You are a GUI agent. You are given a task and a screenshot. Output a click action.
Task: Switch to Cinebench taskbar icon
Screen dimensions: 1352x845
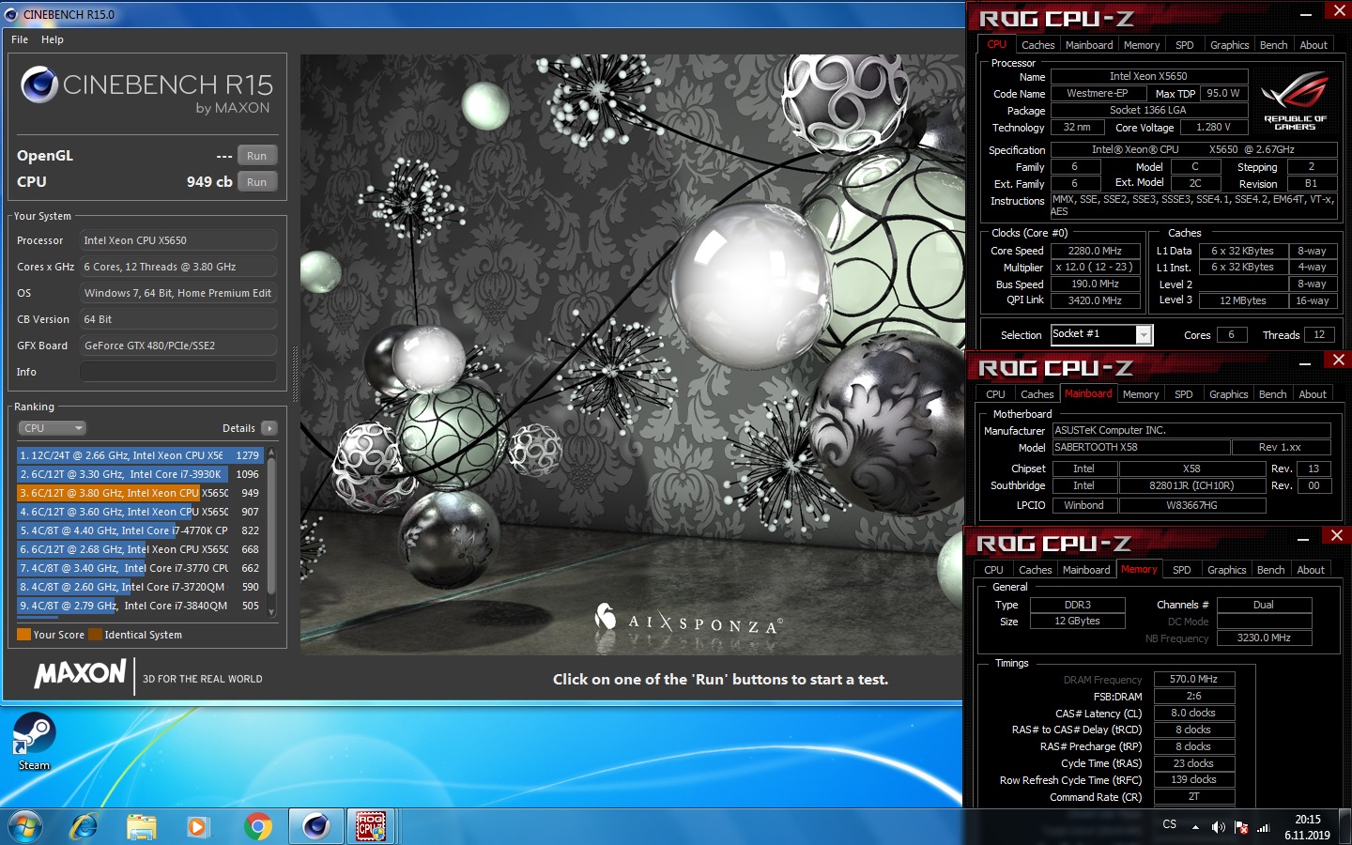coord(315,826)
